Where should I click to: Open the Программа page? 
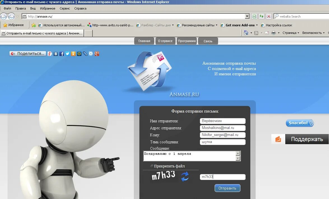(187, 41)
